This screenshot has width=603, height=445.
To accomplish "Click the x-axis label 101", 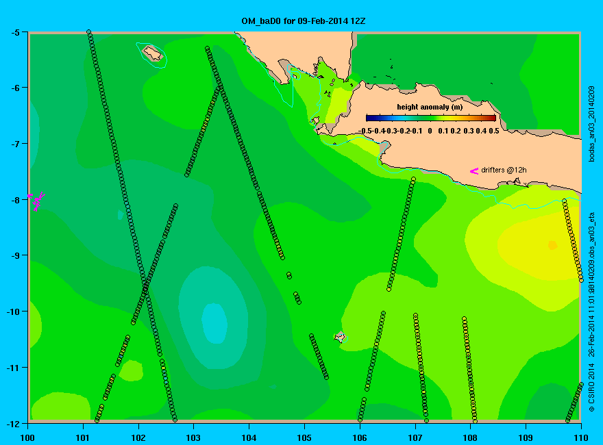I will [x=83, y=437].
